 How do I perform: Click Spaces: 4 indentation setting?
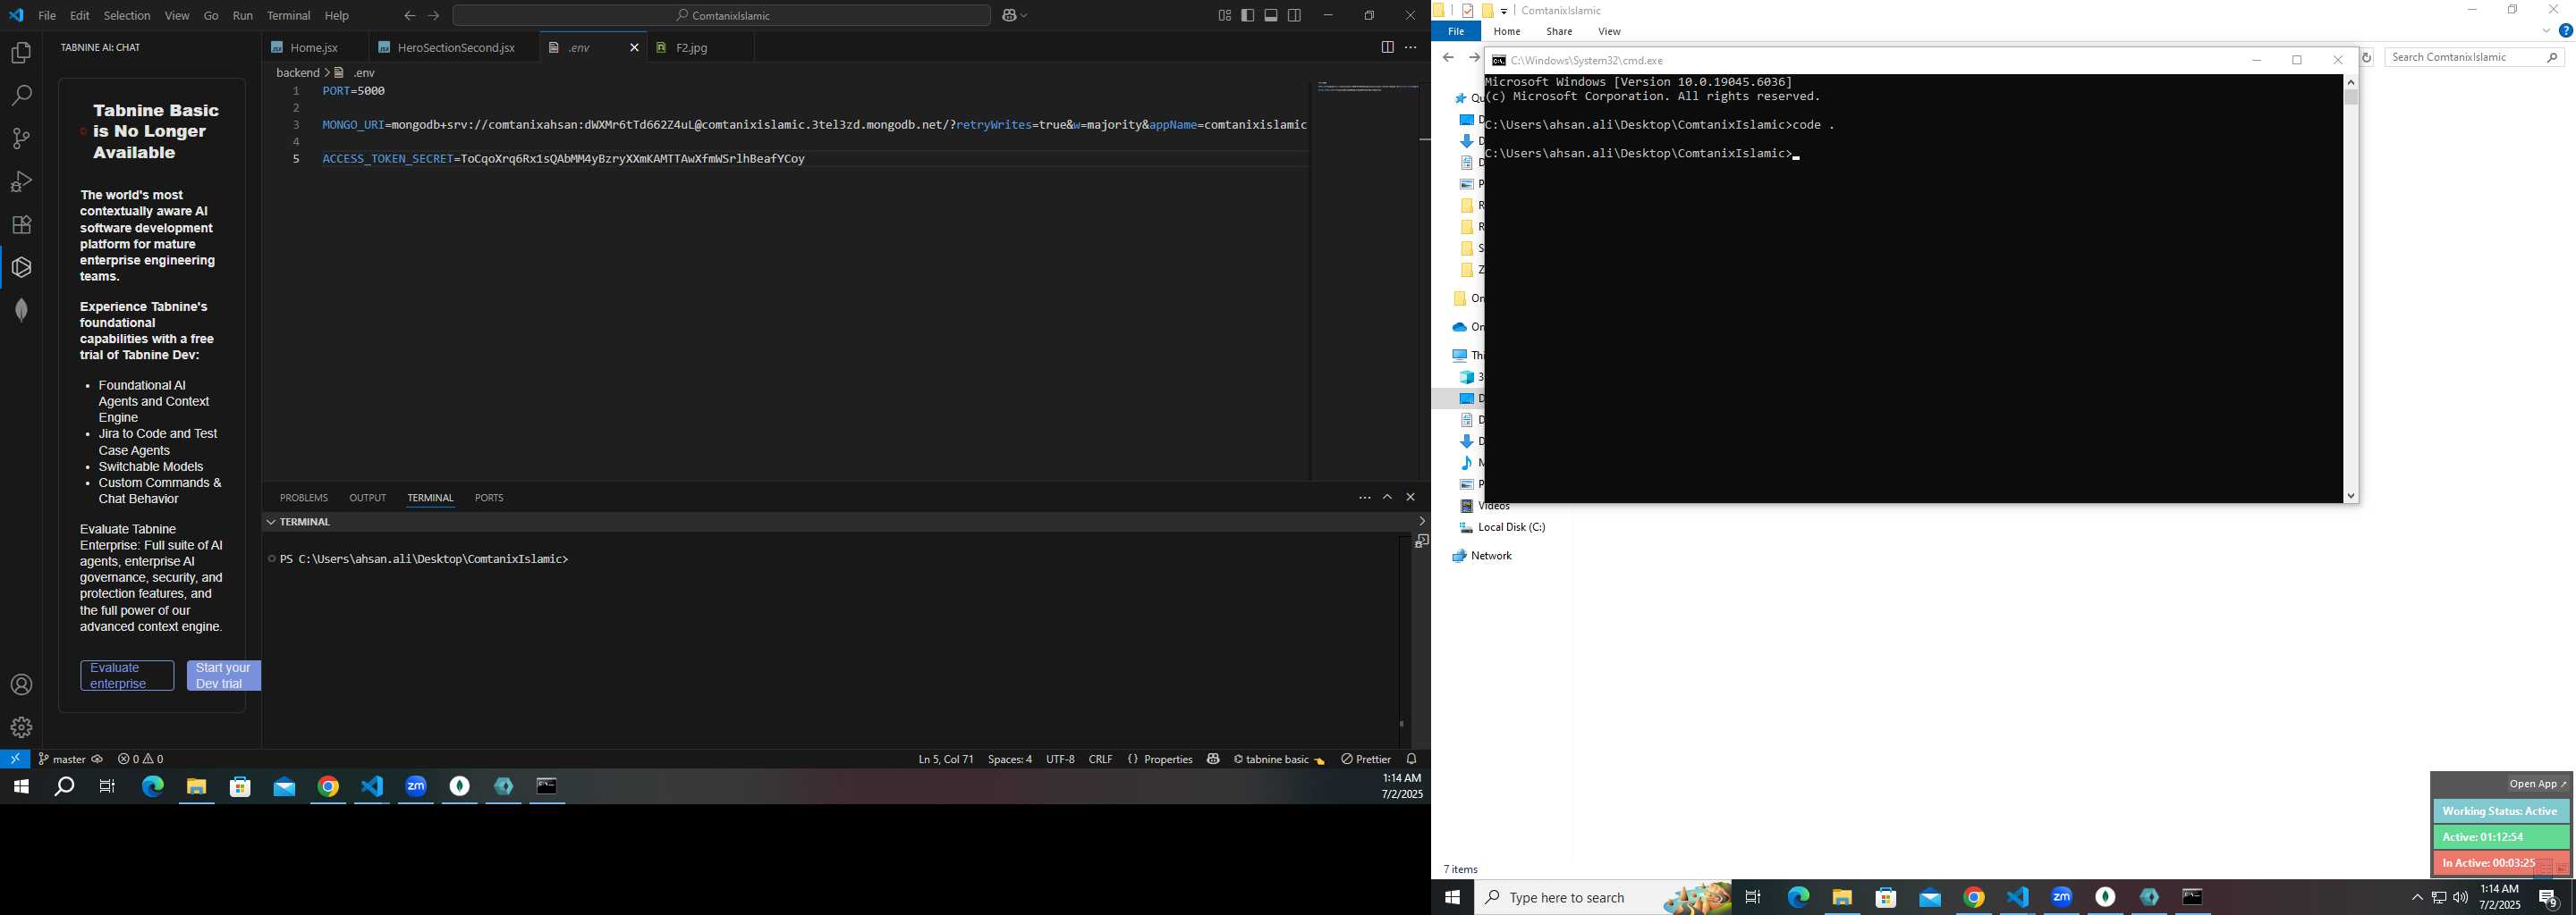pos(1010,760)
